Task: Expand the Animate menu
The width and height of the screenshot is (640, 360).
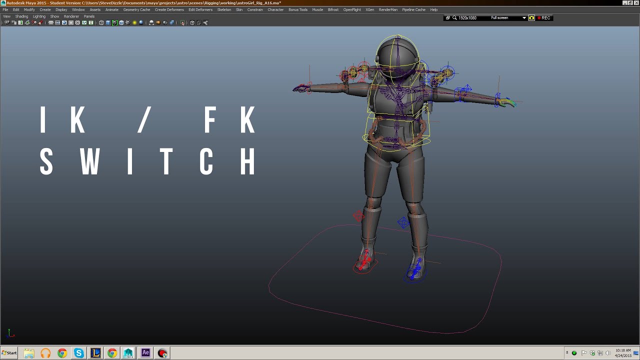Action: pyautogui.click(x=112, y=9)
